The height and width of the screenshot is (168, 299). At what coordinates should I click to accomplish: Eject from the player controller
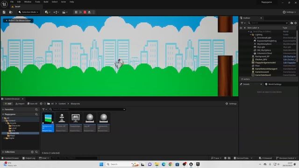(89, 12)
